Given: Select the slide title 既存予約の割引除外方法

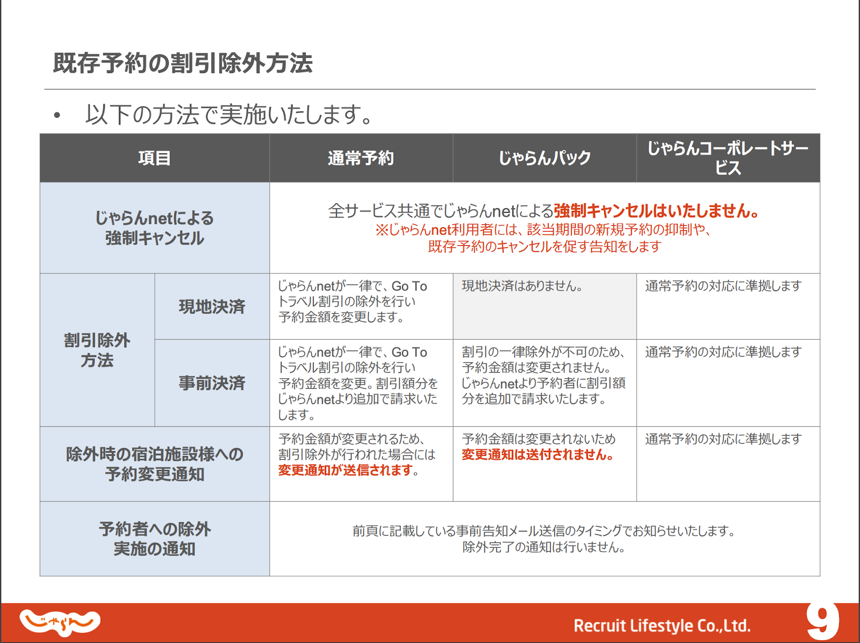Looking at the screenshot, I should (183, 63).
